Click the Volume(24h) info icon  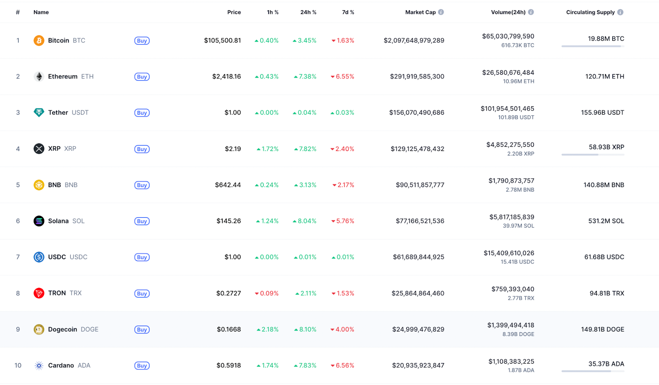(531, 12)
